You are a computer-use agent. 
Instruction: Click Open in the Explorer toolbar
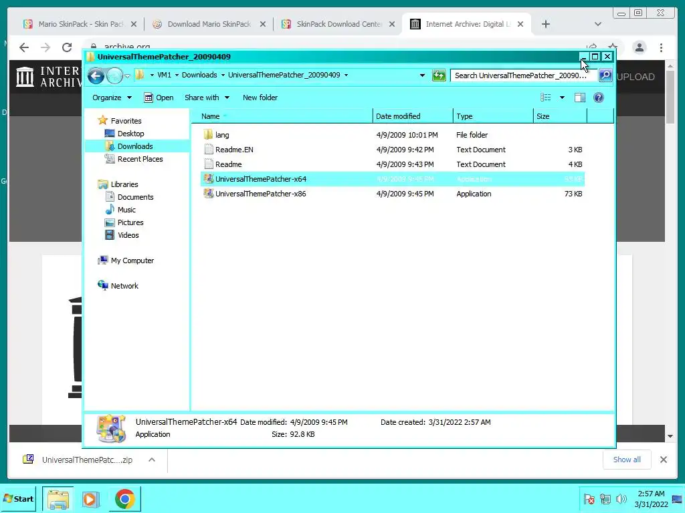[x=159, y=98]
